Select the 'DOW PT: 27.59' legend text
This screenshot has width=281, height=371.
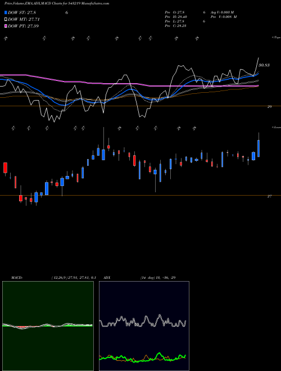23,26
